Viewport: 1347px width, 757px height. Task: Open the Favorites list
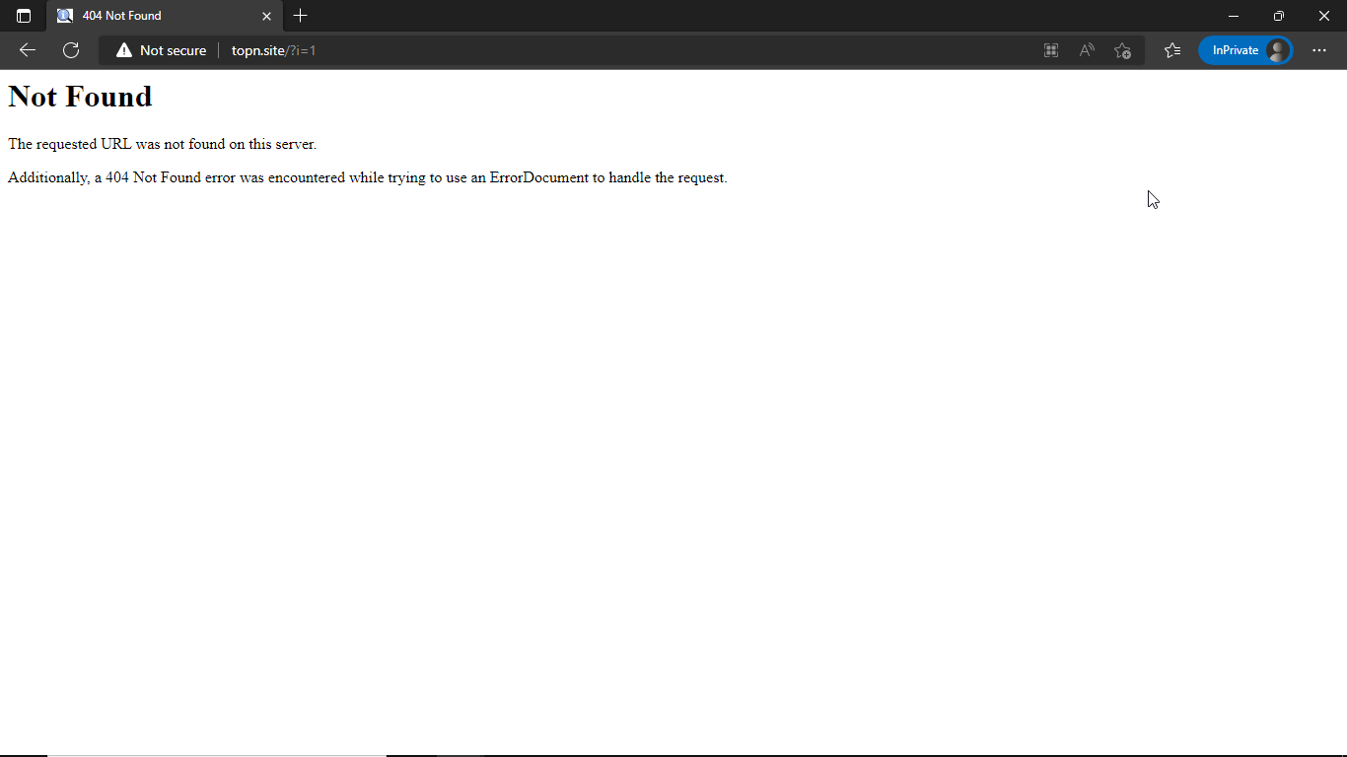1171,50
